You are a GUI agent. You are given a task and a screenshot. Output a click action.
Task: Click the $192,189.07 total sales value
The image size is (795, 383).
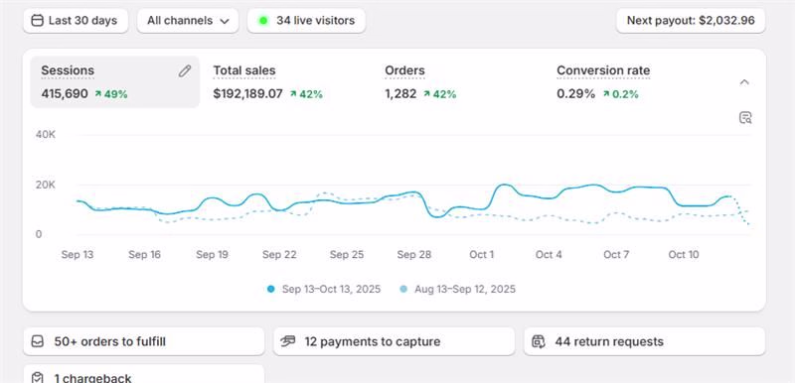pyautogui.click(x=247, y=94)
